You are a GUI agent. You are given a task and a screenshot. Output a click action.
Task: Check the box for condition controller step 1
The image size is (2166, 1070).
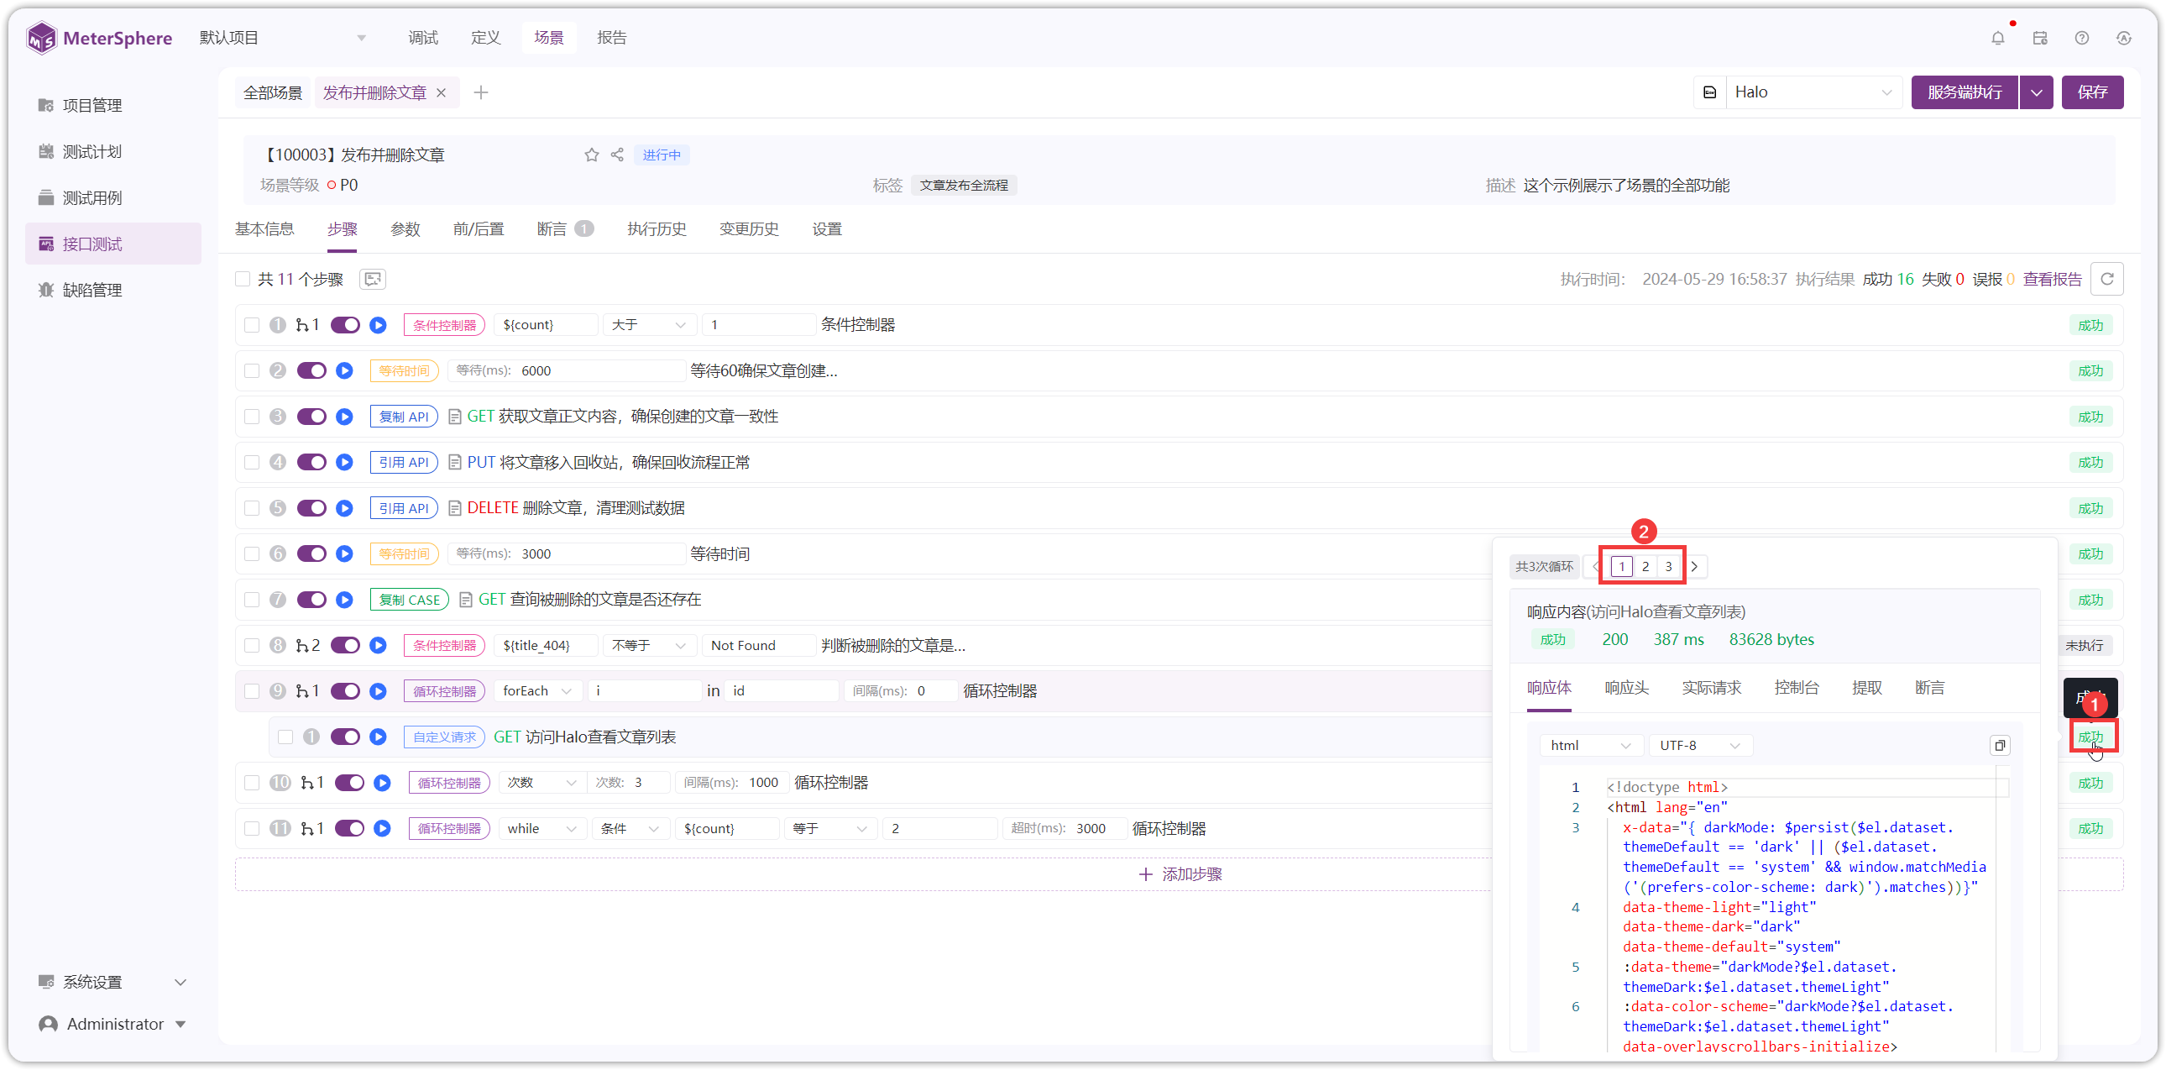pos(251,325)
